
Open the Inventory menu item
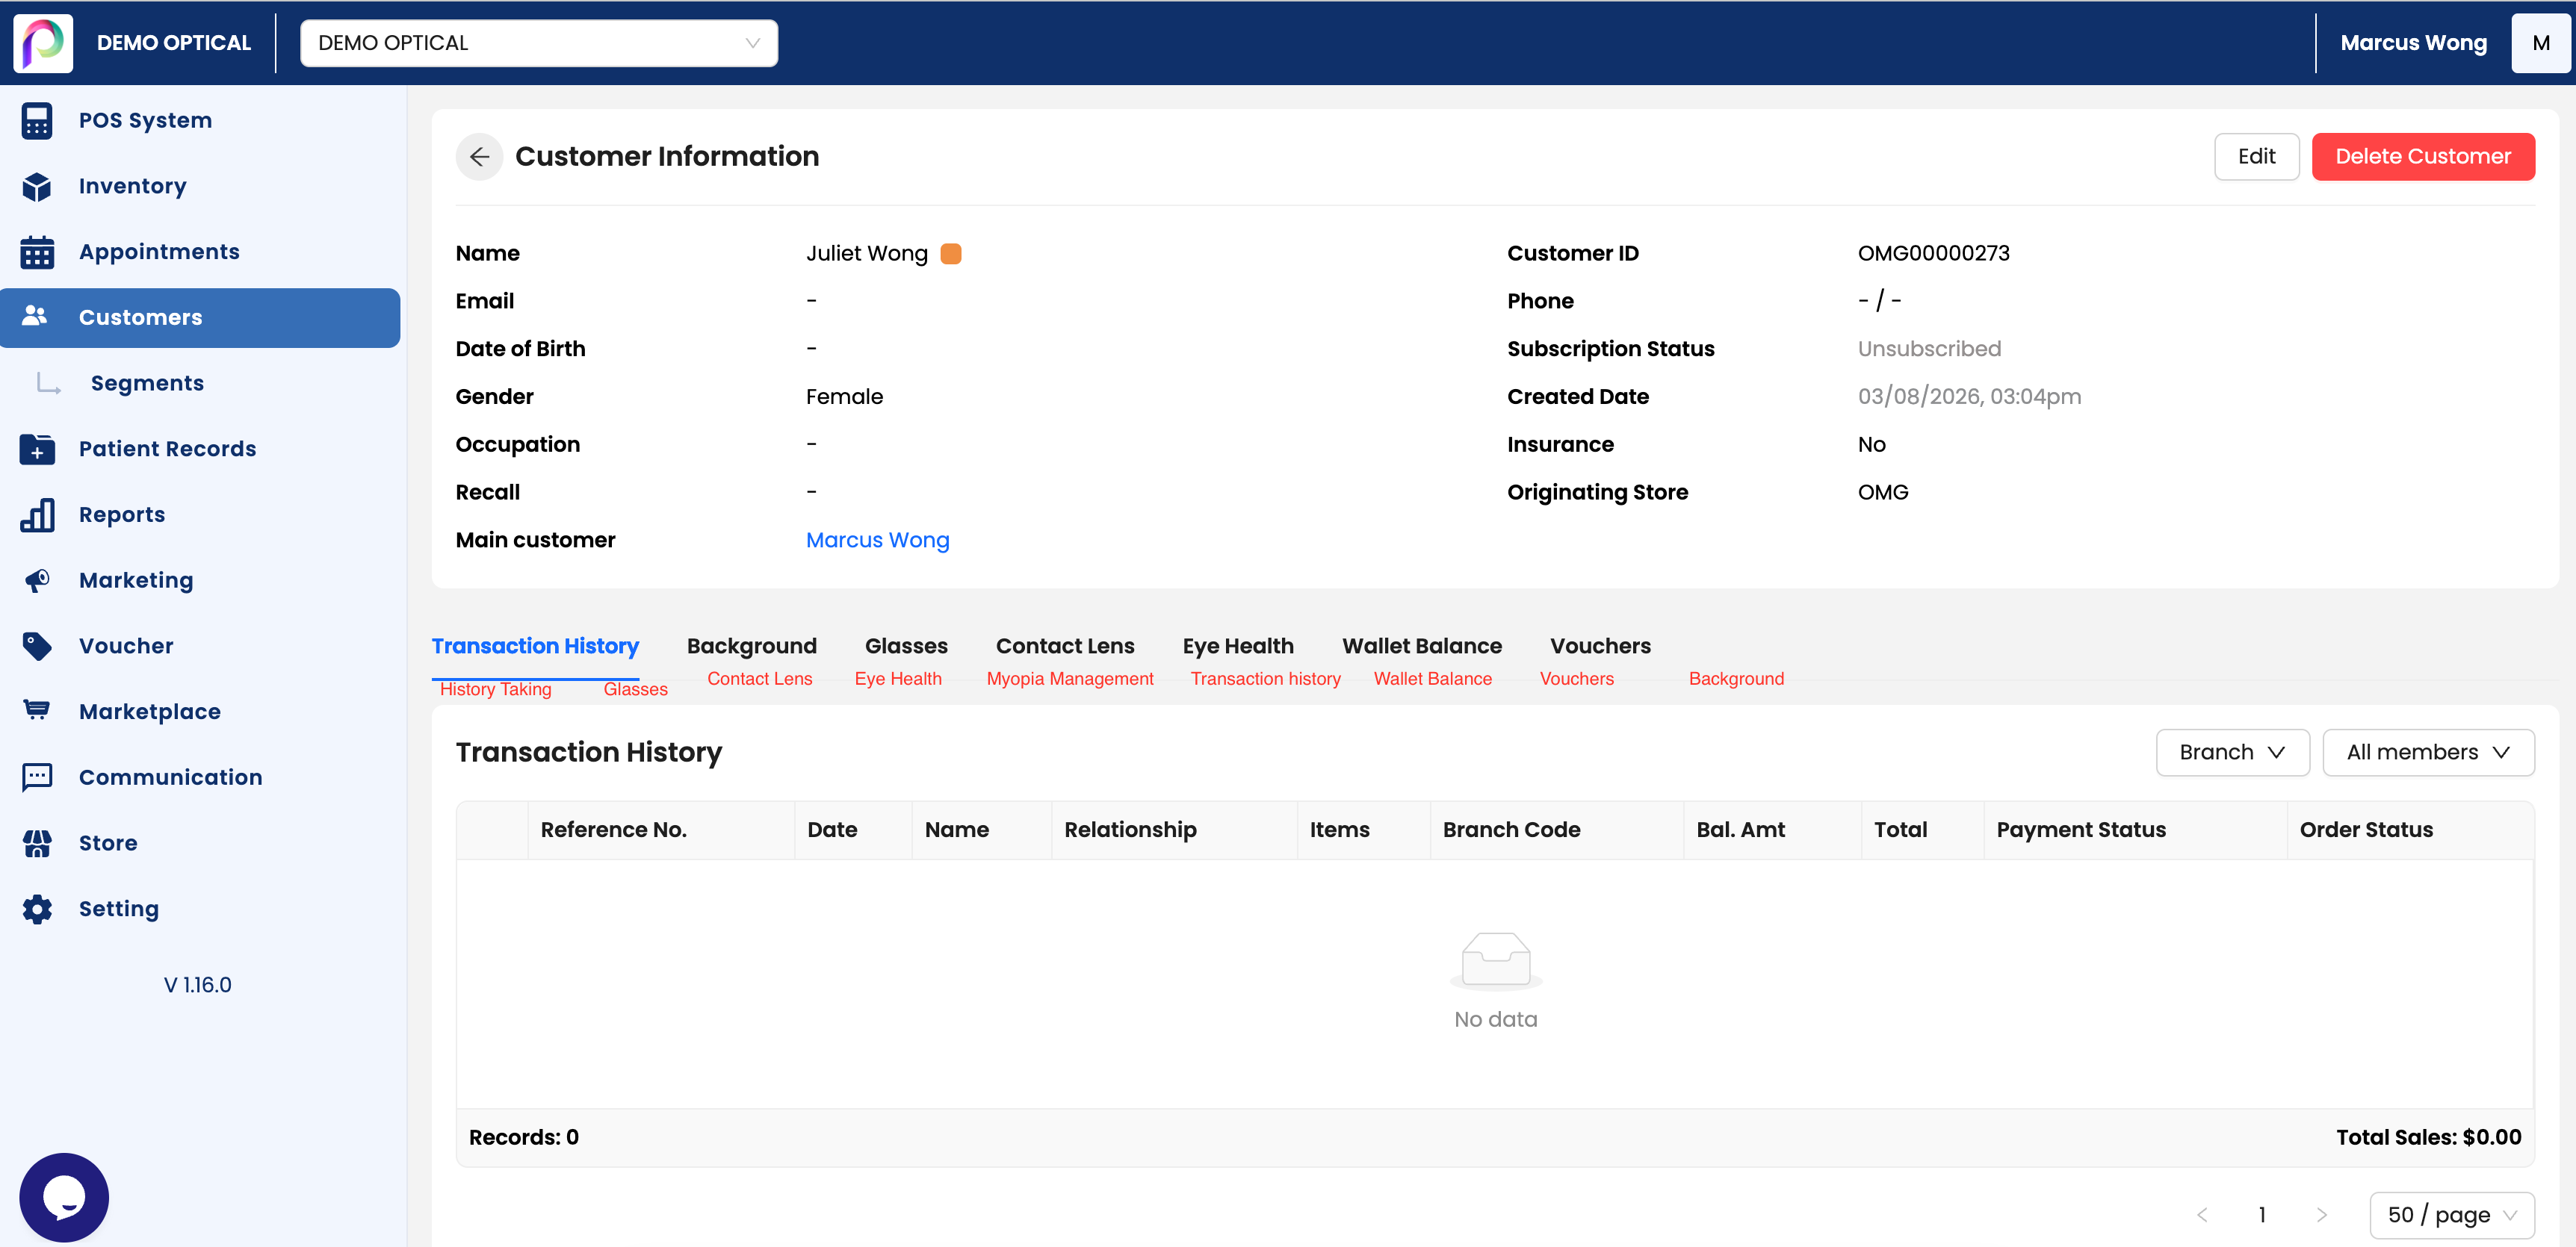pyautogui.click(x=200, y=187)
